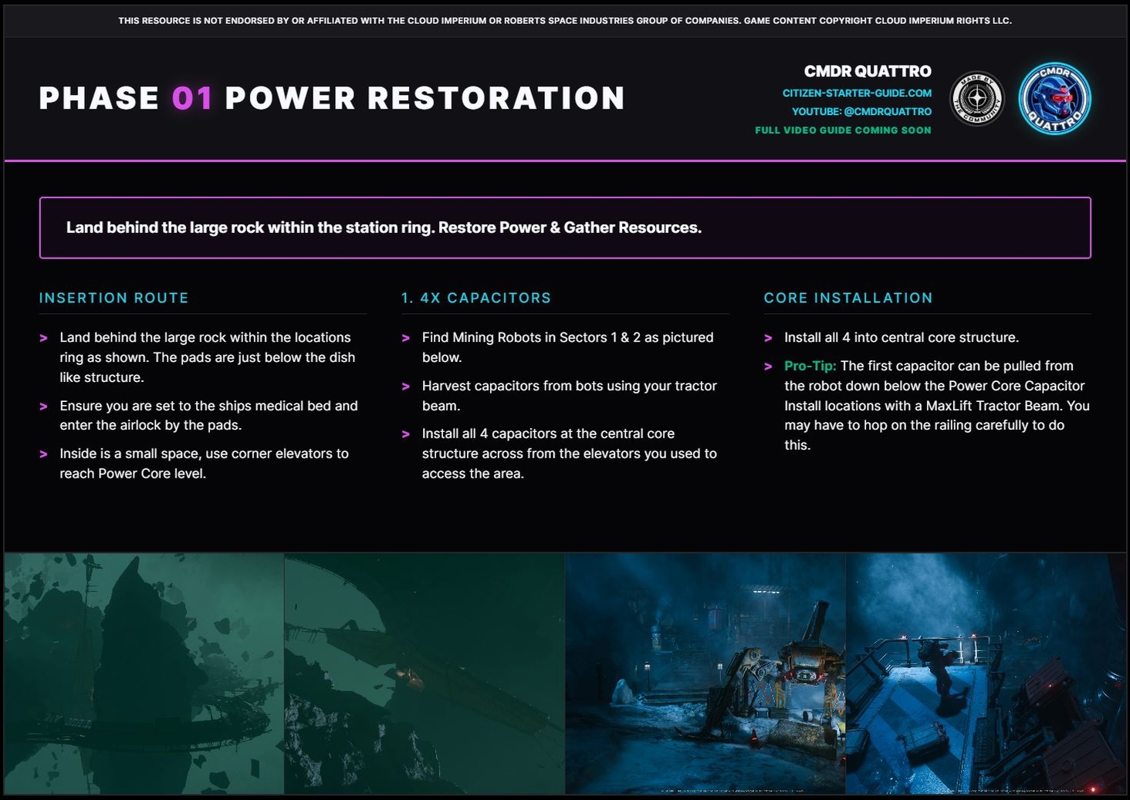This screenshot has height=800, width=1130.
Task: Click the arrow bullet beside 'Harvest capacitors from bots'
Action: point(406,386)
